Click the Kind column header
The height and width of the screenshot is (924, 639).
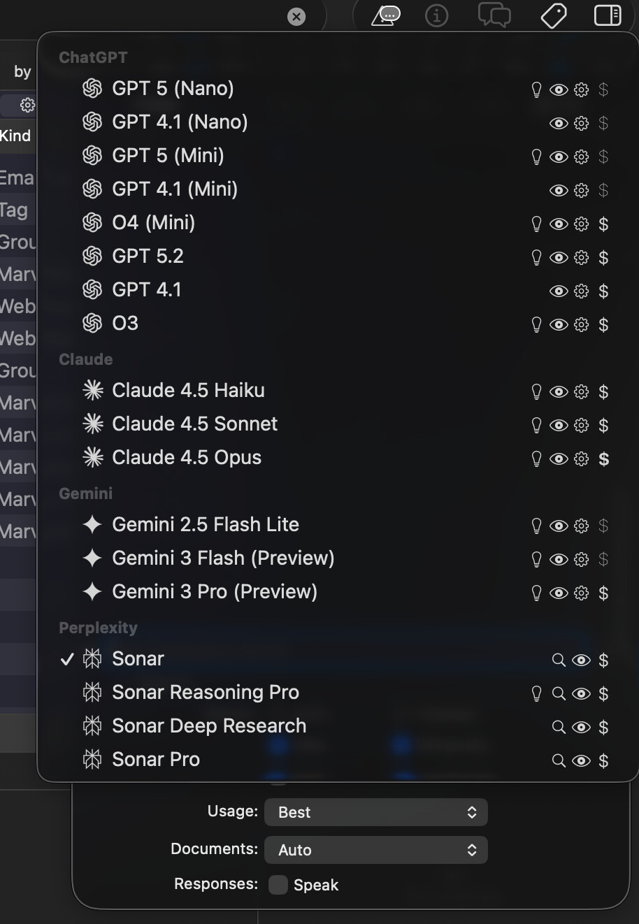15,136
